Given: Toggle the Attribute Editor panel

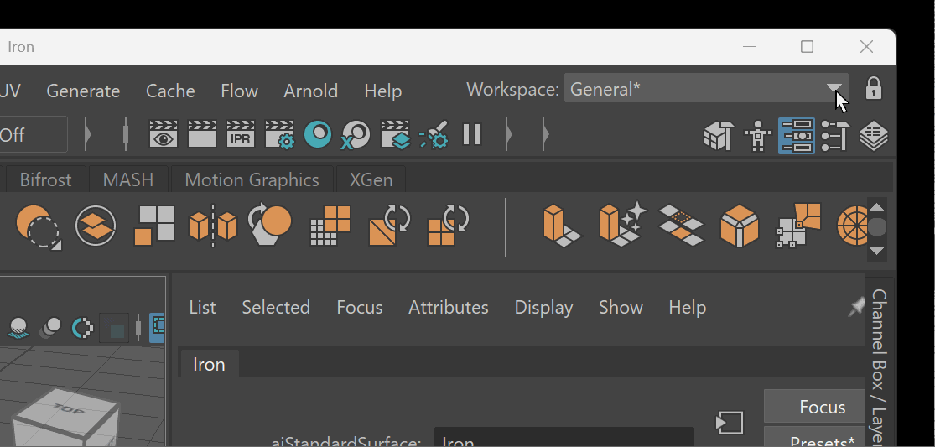Looking at the screenshot, I should 796,135.
